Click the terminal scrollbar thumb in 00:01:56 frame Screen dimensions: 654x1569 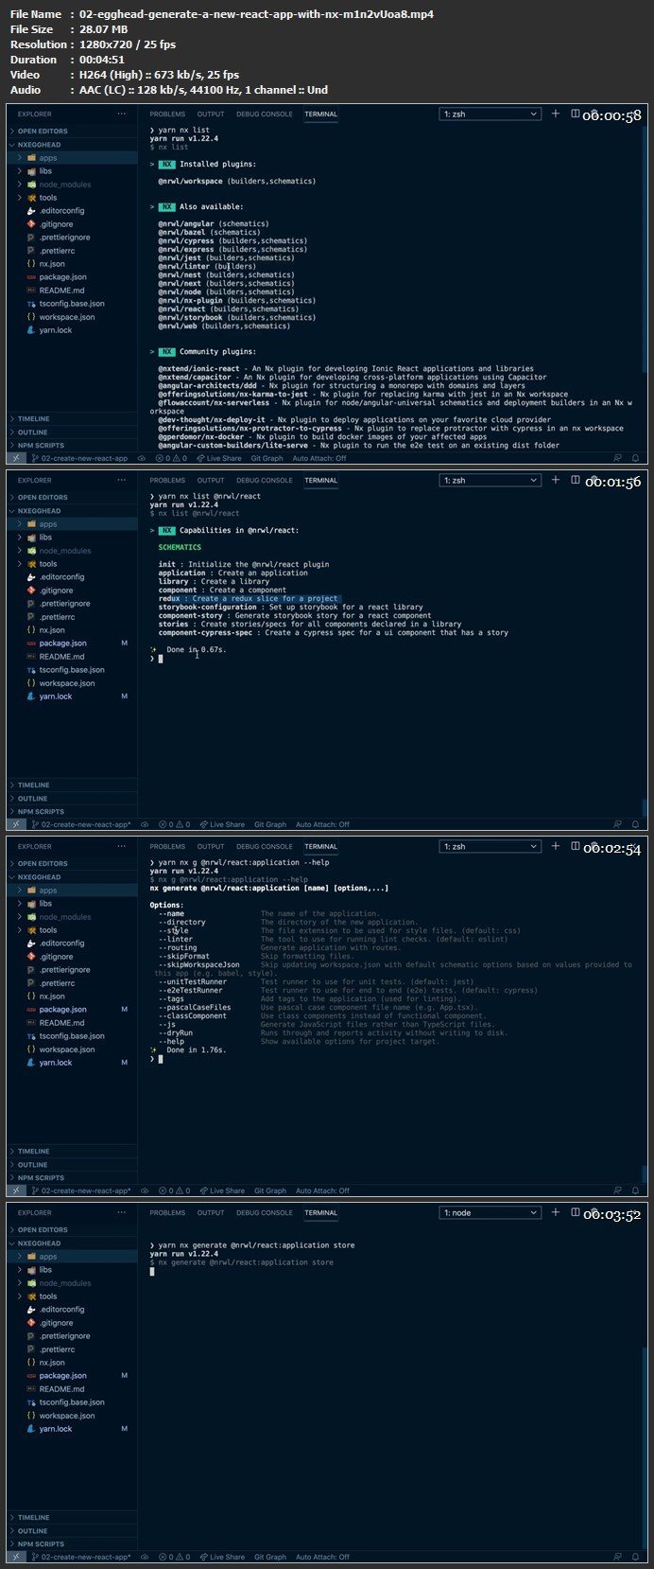click(645, 808)
